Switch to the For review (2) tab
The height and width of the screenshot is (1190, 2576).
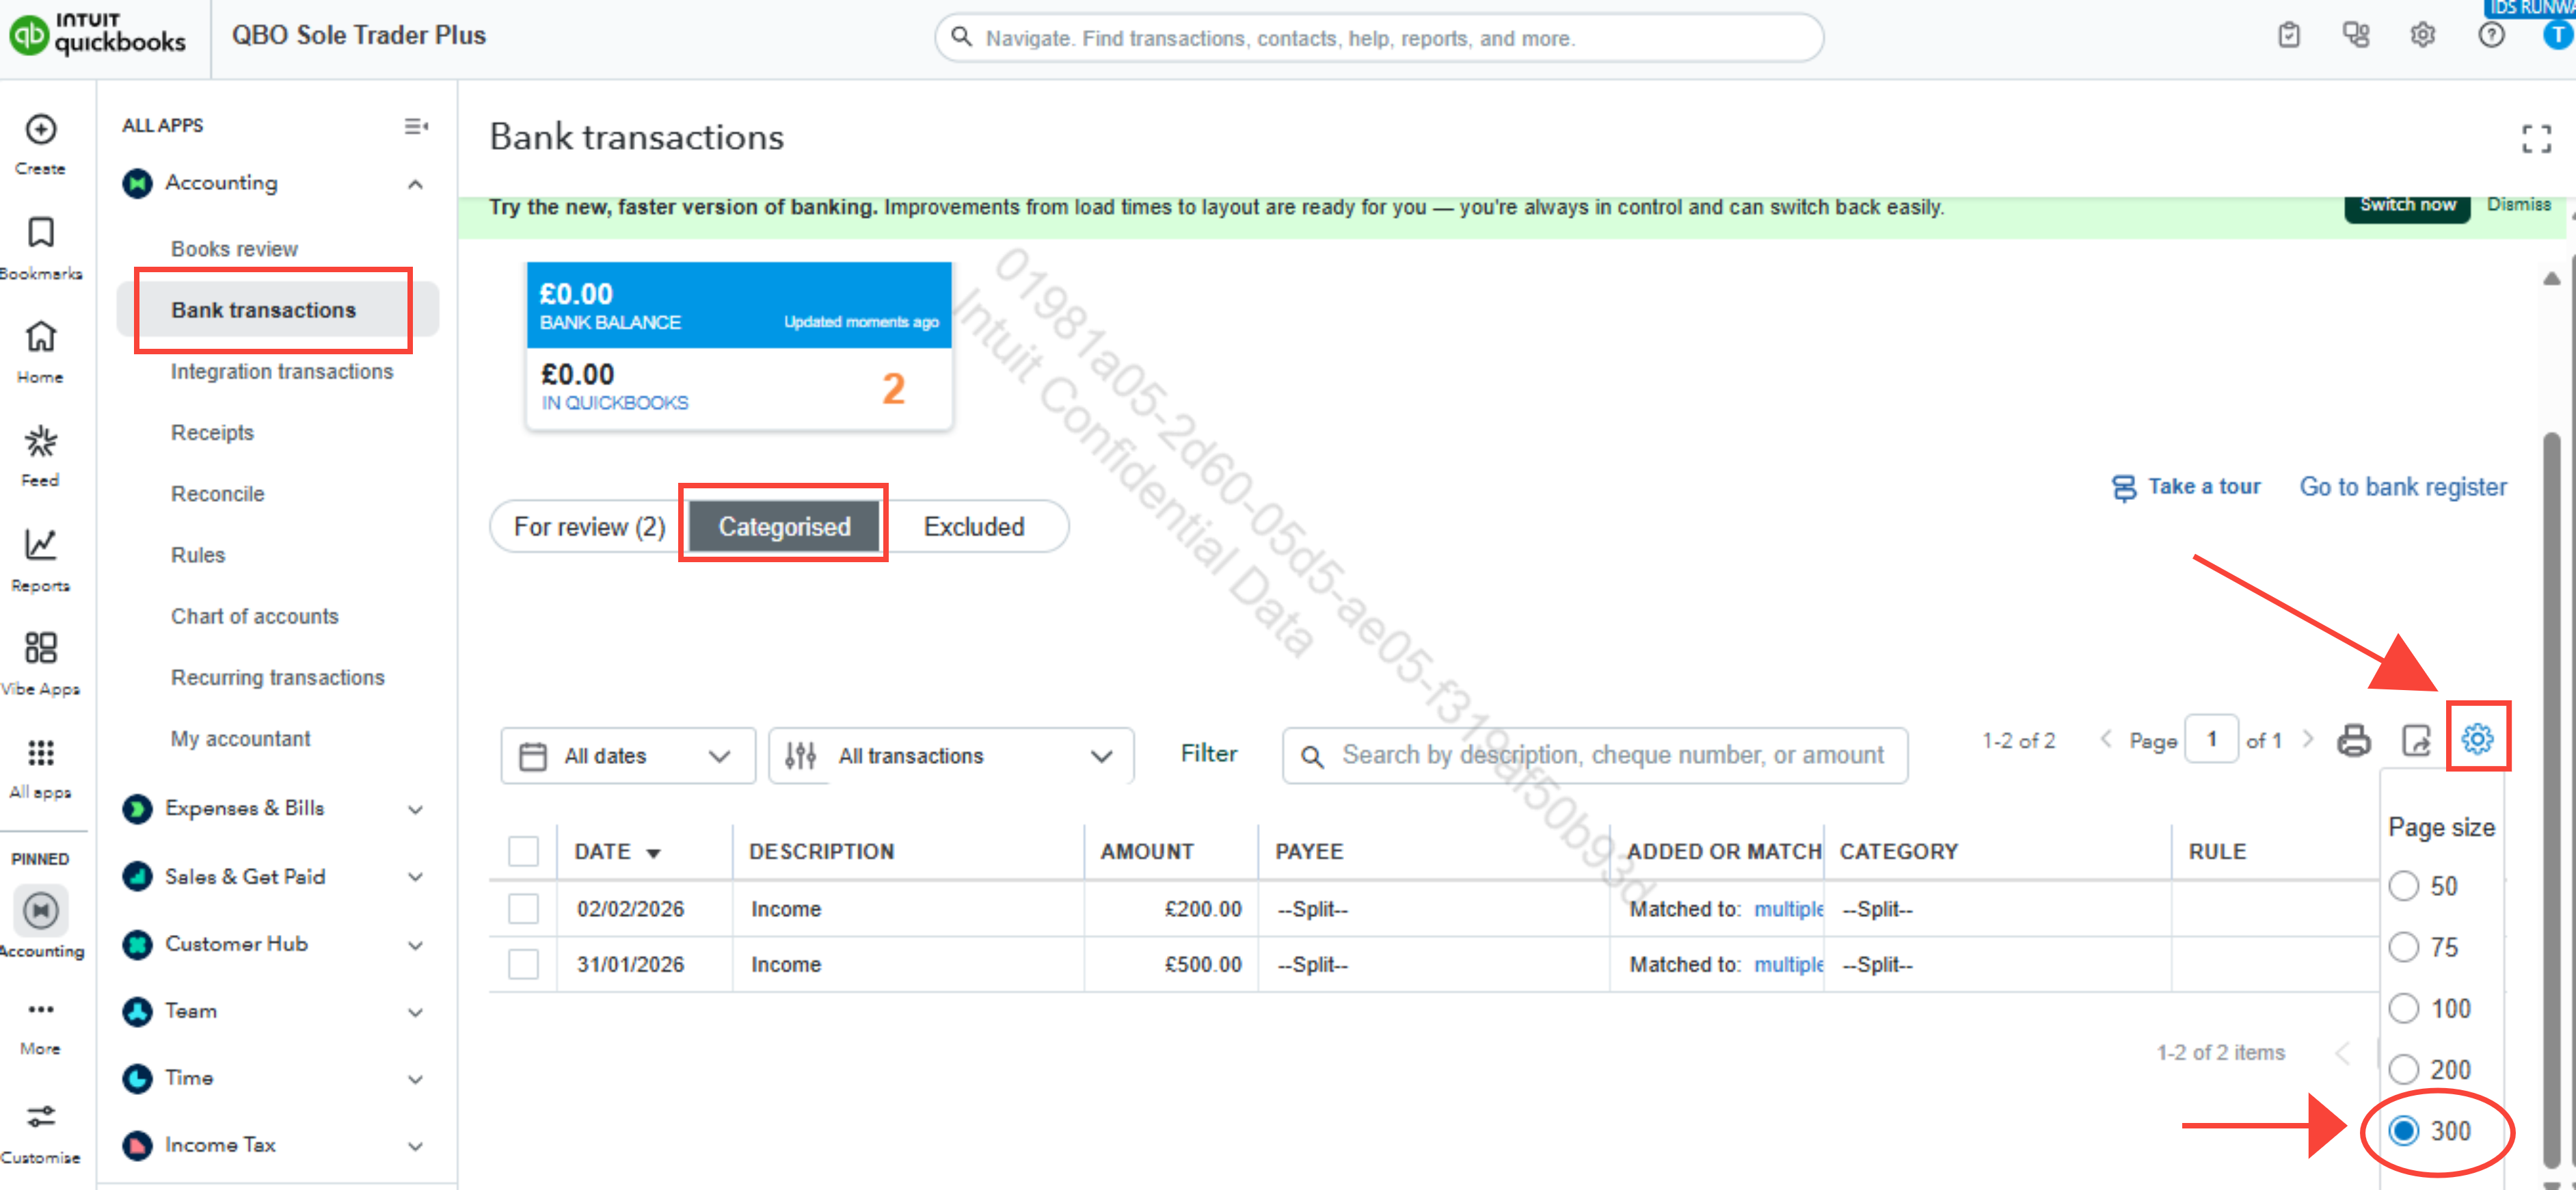click(x=589, y=527)
